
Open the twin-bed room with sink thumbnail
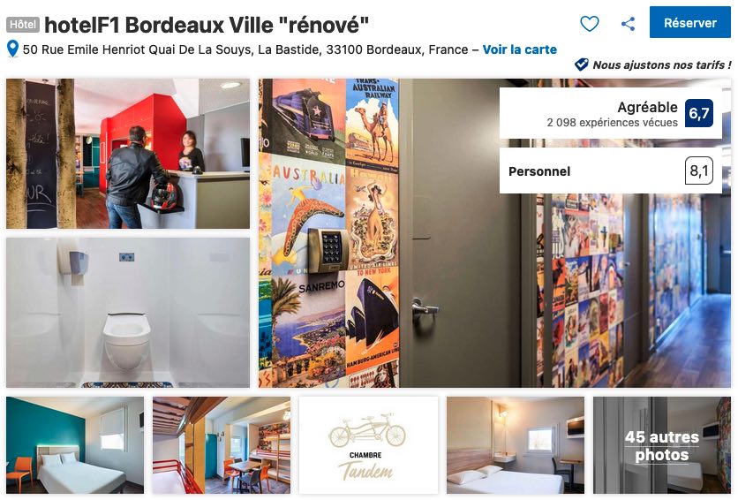(516, 445)
